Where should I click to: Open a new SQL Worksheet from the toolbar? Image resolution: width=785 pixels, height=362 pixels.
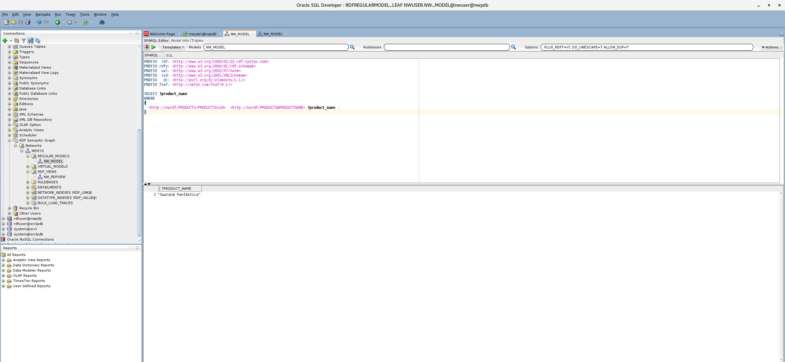tap(86, 22)
